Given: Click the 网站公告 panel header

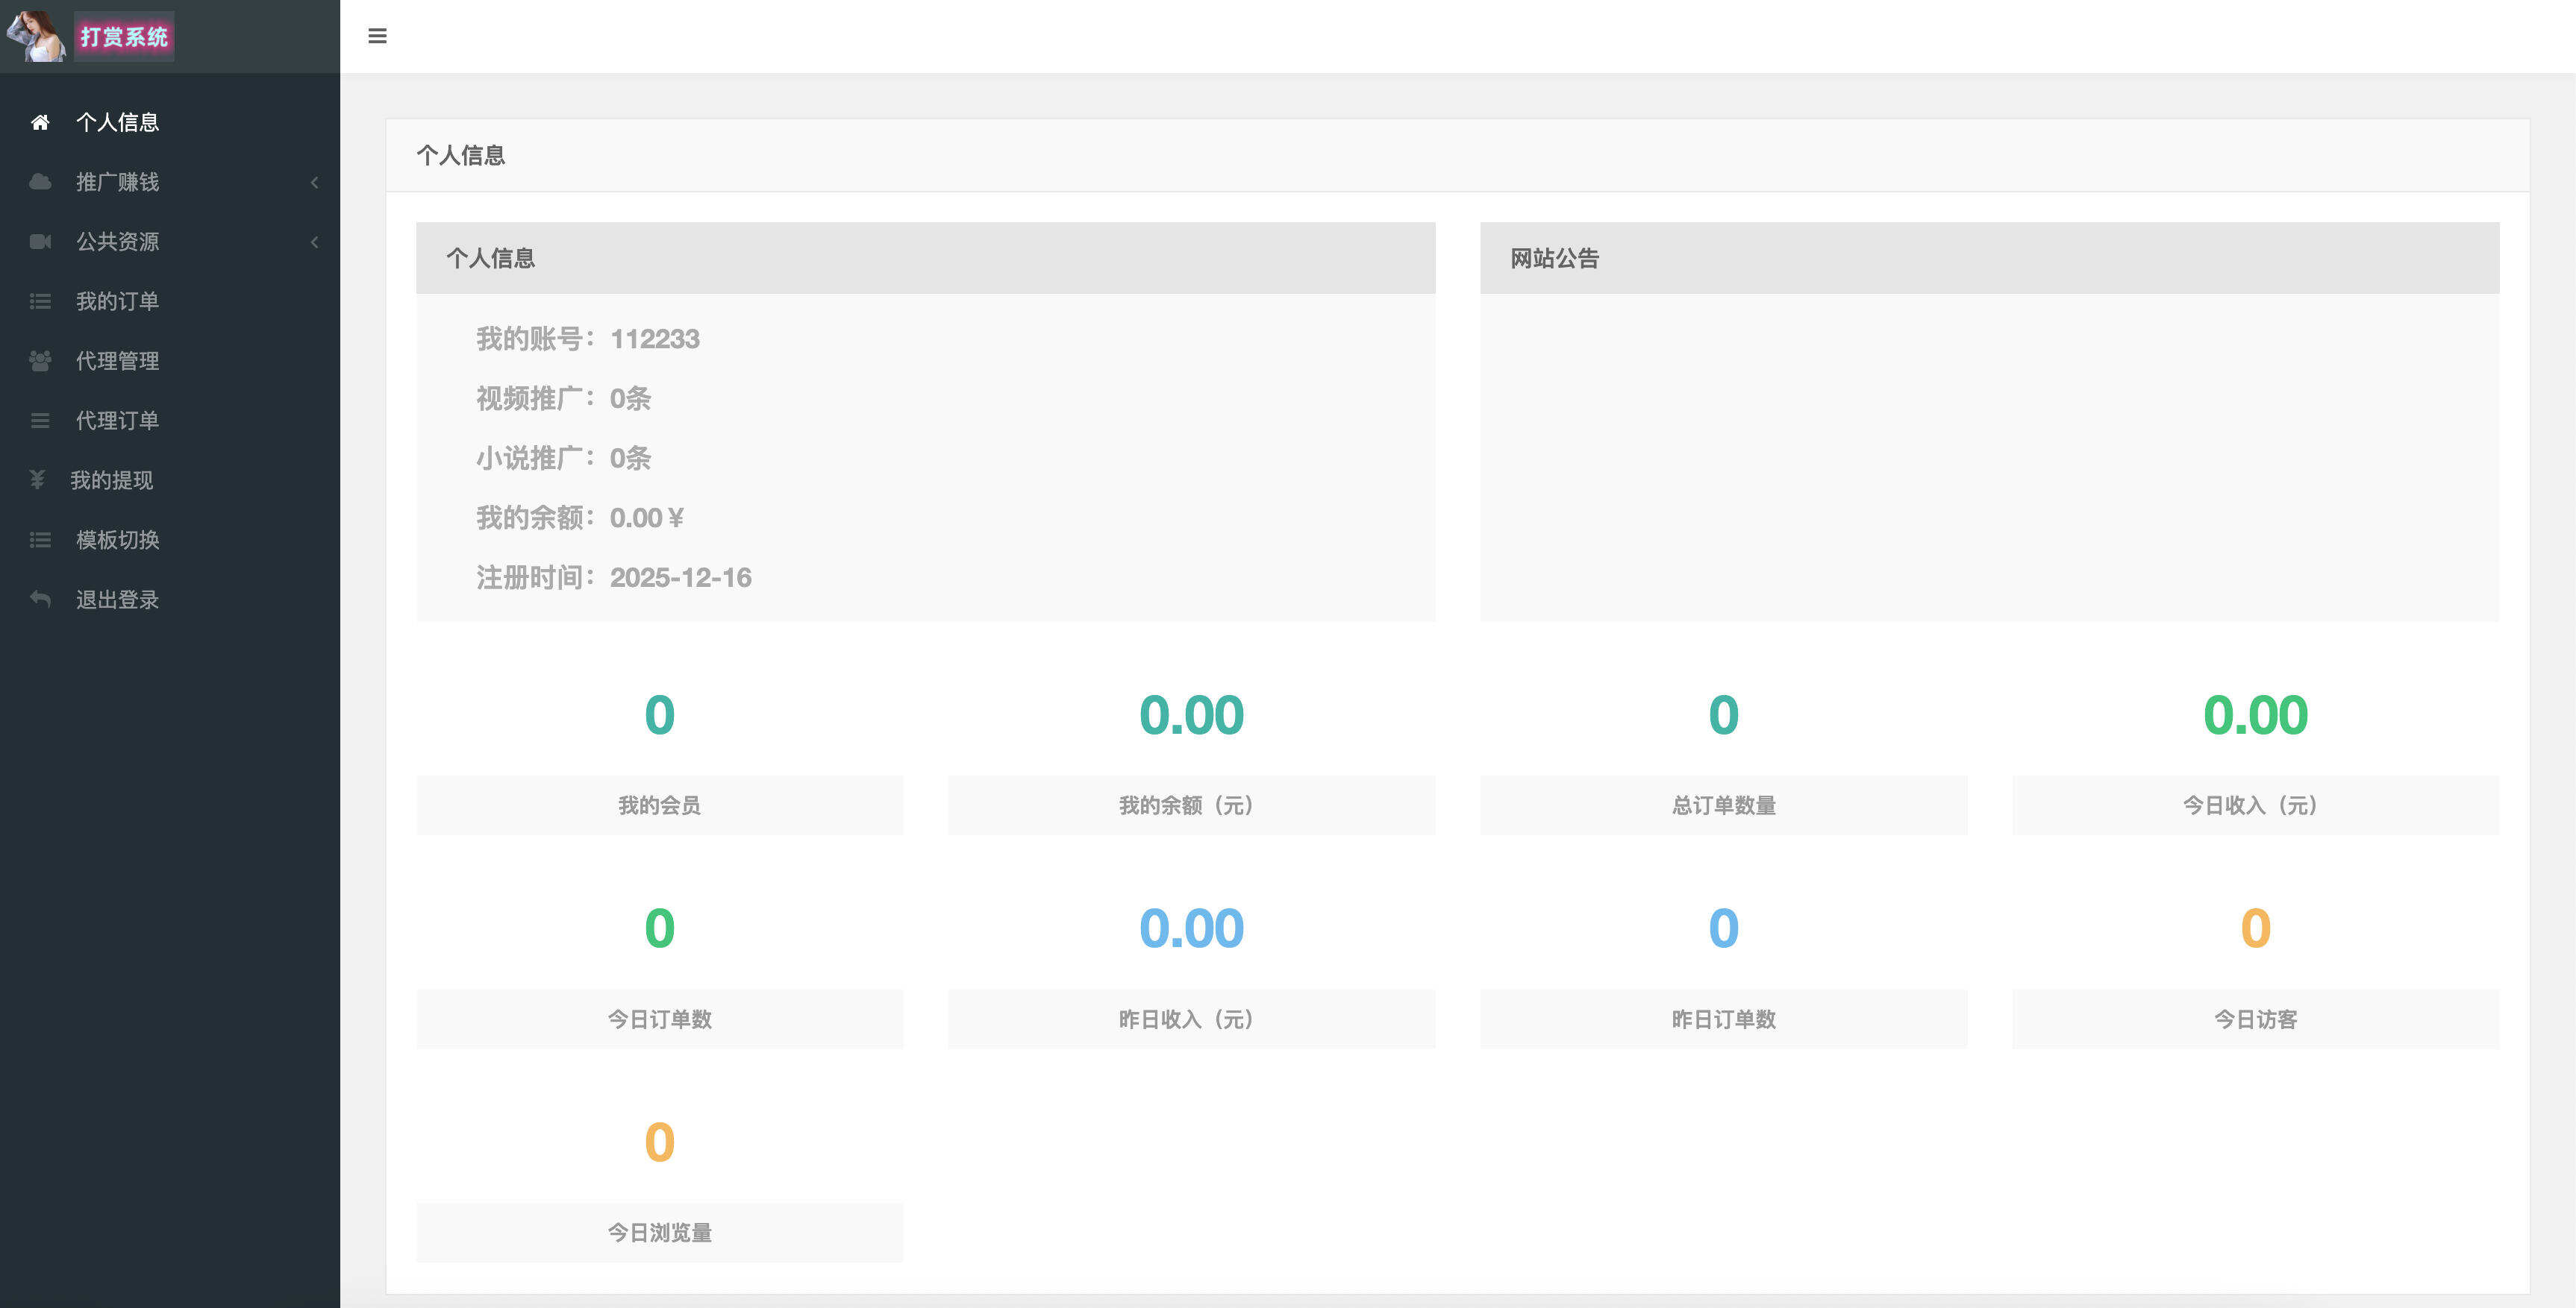Looking at the screenshot, I should tap(1988, 258).
